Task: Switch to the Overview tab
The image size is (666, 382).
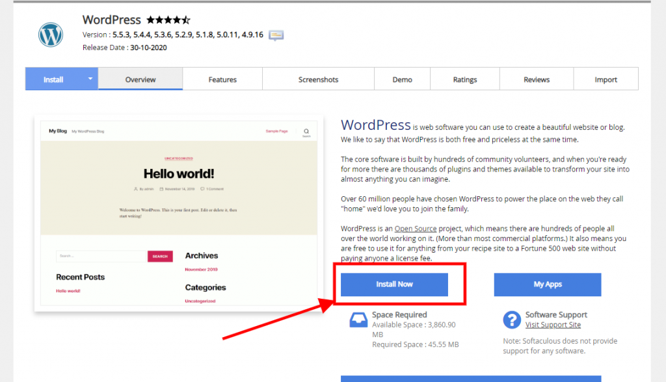Action: point(140,79)
